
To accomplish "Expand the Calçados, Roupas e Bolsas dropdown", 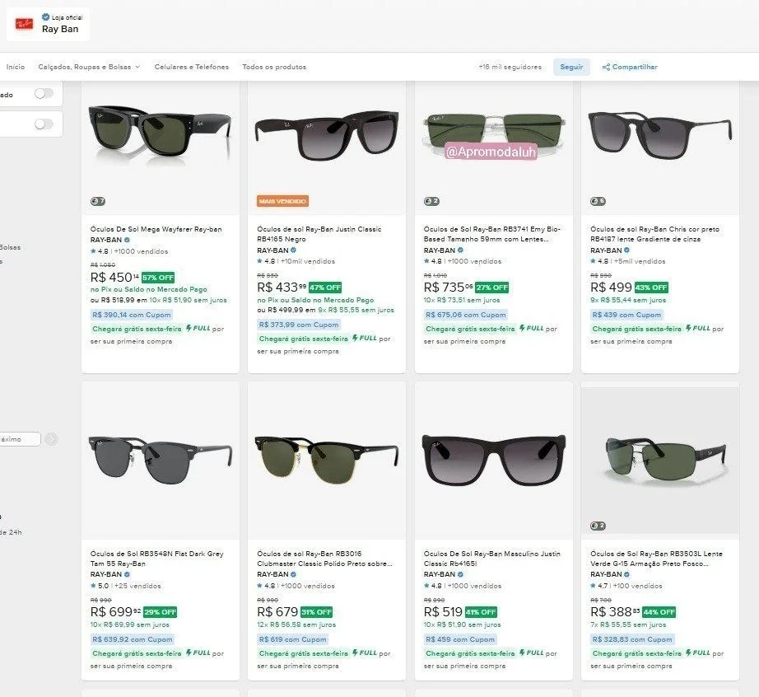I will click(x=89, y=67).
